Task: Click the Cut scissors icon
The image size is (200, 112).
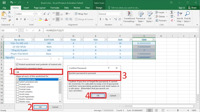Action: (x=9, y=13)
